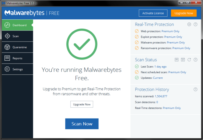Click disabled Exploit protection status icon
Viewport: 203px width, 140px height.
coord(137,37)
